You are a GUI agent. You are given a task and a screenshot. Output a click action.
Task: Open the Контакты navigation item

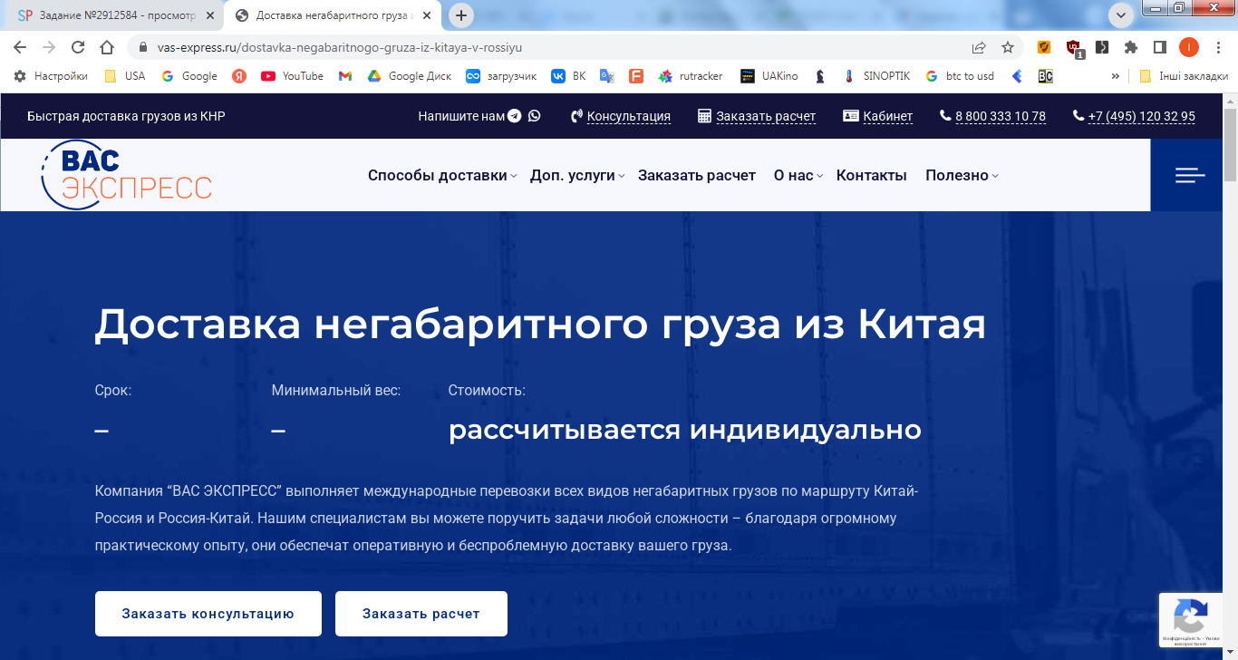pyautogui.click(x=872, y=176)
